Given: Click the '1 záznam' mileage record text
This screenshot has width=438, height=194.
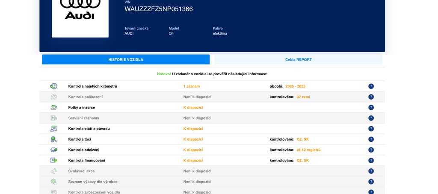Looking at the screenshot, I should pos(192,86).
